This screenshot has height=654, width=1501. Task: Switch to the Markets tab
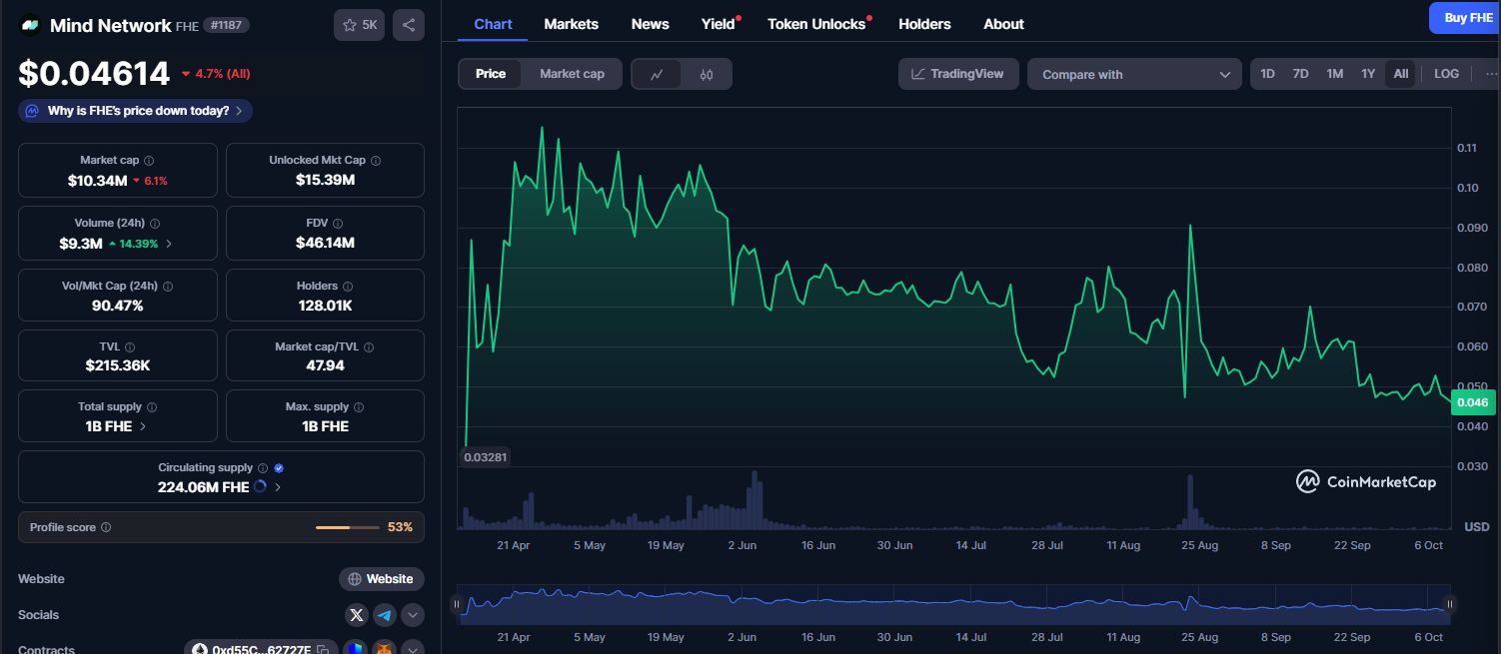(x=571, y=23)
